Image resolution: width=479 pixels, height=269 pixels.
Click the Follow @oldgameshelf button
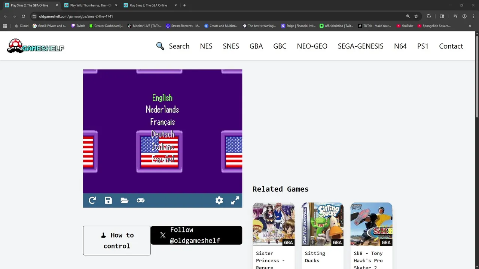pos(196,235)
